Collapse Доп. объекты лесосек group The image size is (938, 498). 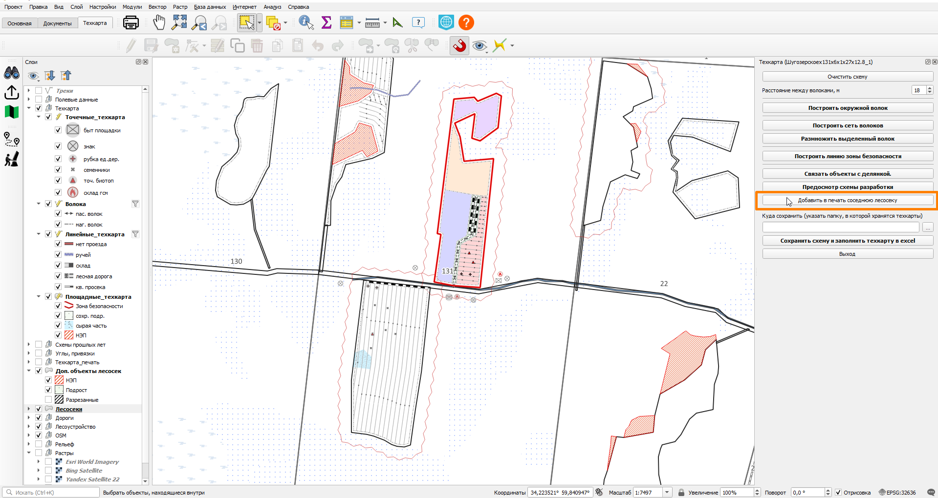tap(29, 371)
